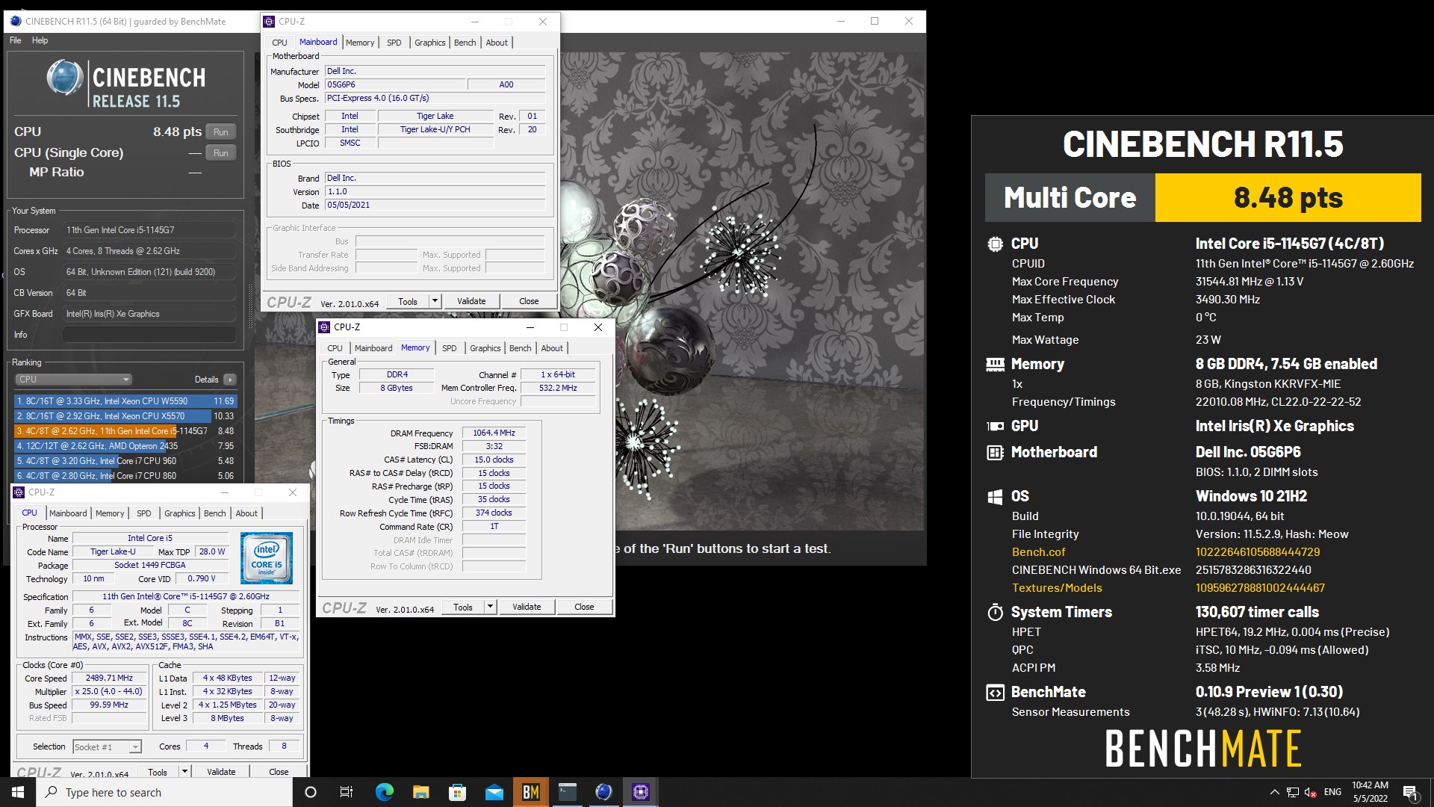Click the taskbar search box
The image size is (1434, 807).
(x=164, y=792)
